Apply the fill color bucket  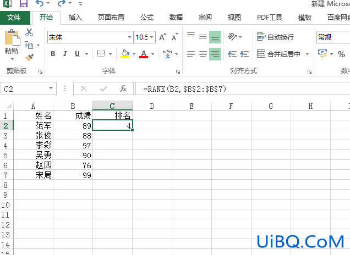coord(125,54)
